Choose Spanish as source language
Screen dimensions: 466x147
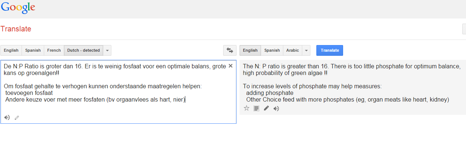click(33, 50)
